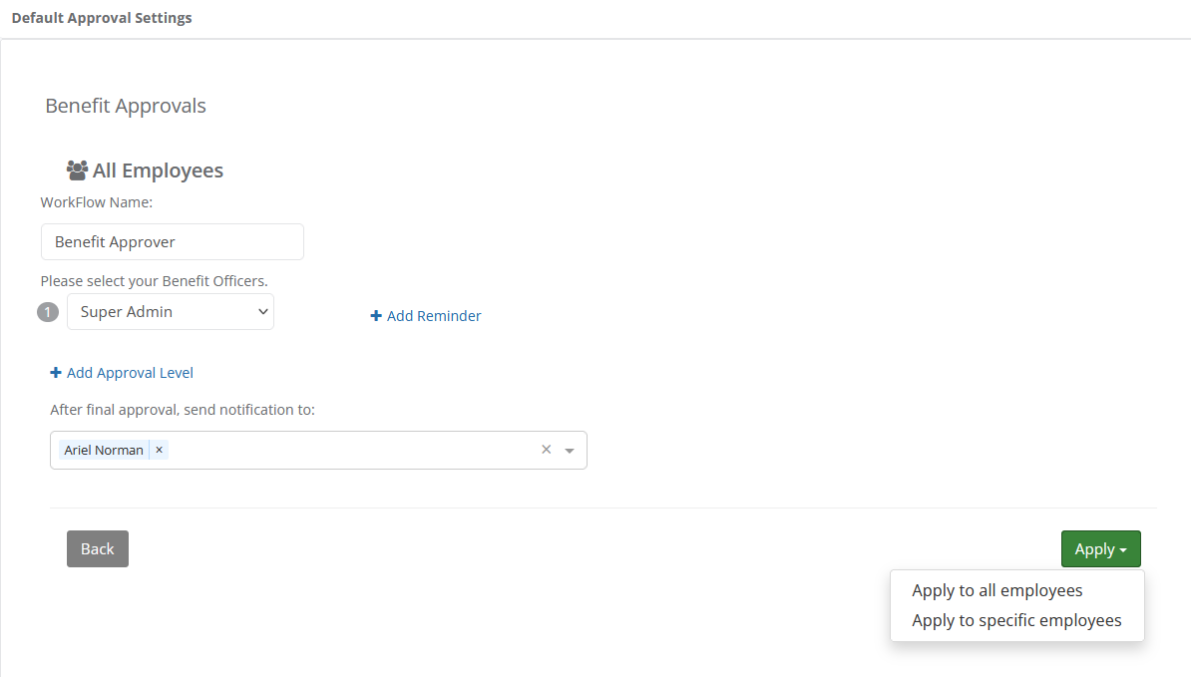Click the All Employees heading text
Screen dimensions: 1191x677
[x=158, y=170]
